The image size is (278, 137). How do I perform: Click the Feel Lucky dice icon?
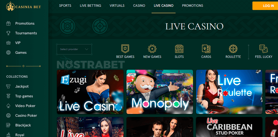263,49
